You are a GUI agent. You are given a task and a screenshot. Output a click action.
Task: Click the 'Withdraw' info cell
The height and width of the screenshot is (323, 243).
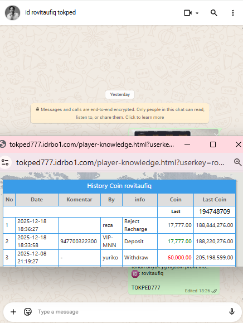point(140,258)
